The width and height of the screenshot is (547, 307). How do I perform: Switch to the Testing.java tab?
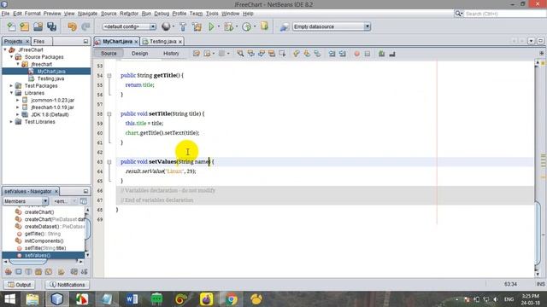click(x=163, y=42)
